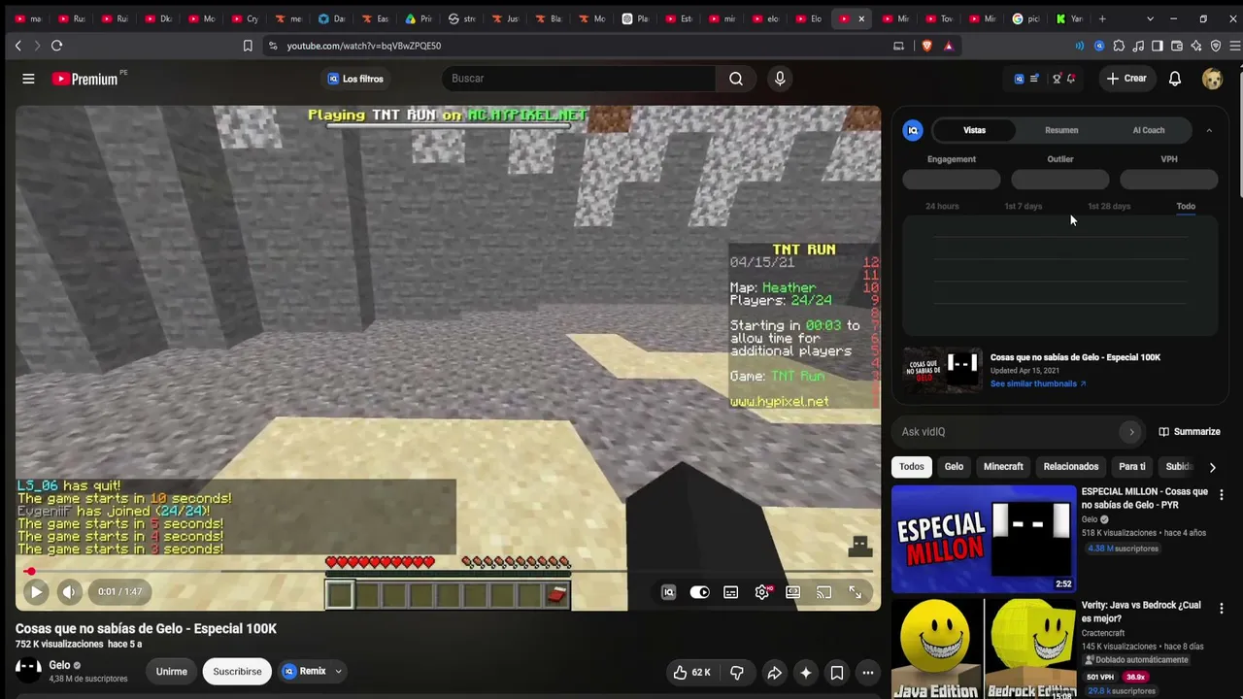
Task: Create content with the Crear button
Action: click(x=1126, y=79)
